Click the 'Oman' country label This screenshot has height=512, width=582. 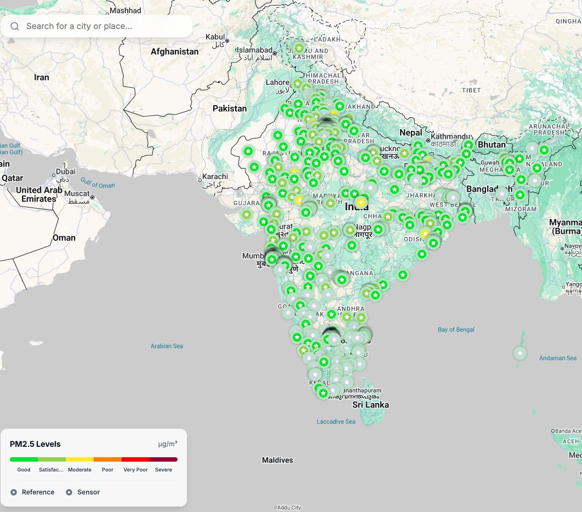click(x=64, y=238)
